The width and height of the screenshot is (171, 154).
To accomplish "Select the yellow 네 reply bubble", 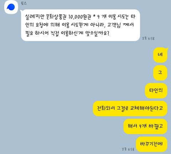I will [x=160, y=55].
